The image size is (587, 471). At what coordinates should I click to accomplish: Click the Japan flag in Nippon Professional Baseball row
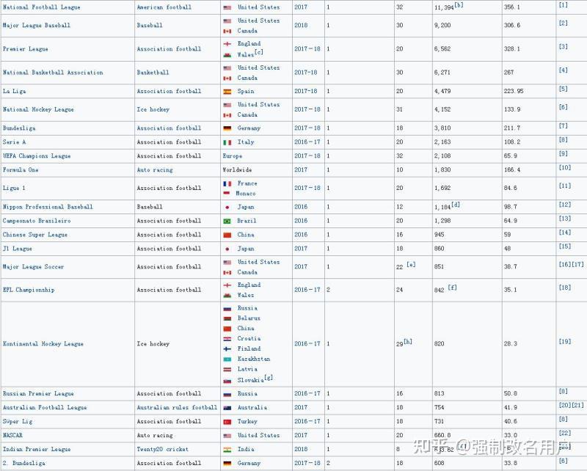point(227,207)
